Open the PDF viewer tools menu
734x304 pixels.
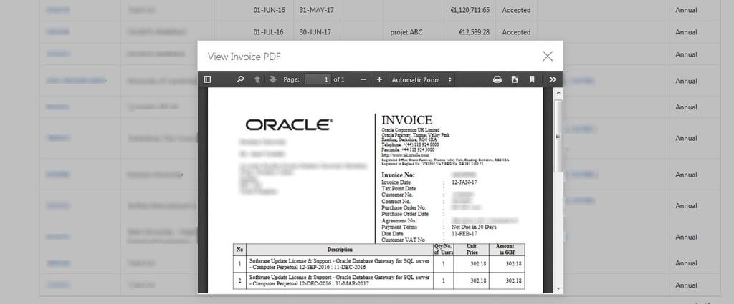click(553, 79)
